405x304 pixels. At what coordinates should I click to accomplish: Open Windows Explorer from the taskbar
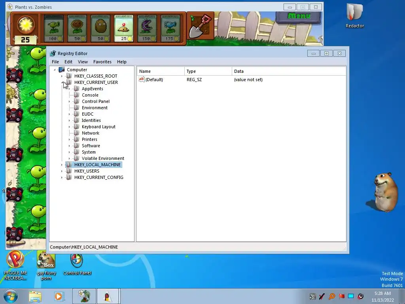pyautogui.click(x=35, y=296)
